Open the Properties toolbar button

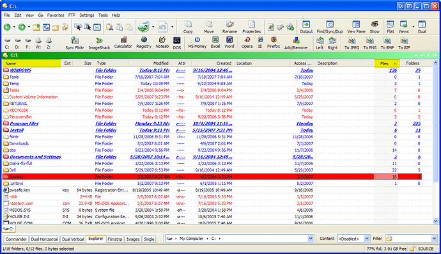click(251, 27)
